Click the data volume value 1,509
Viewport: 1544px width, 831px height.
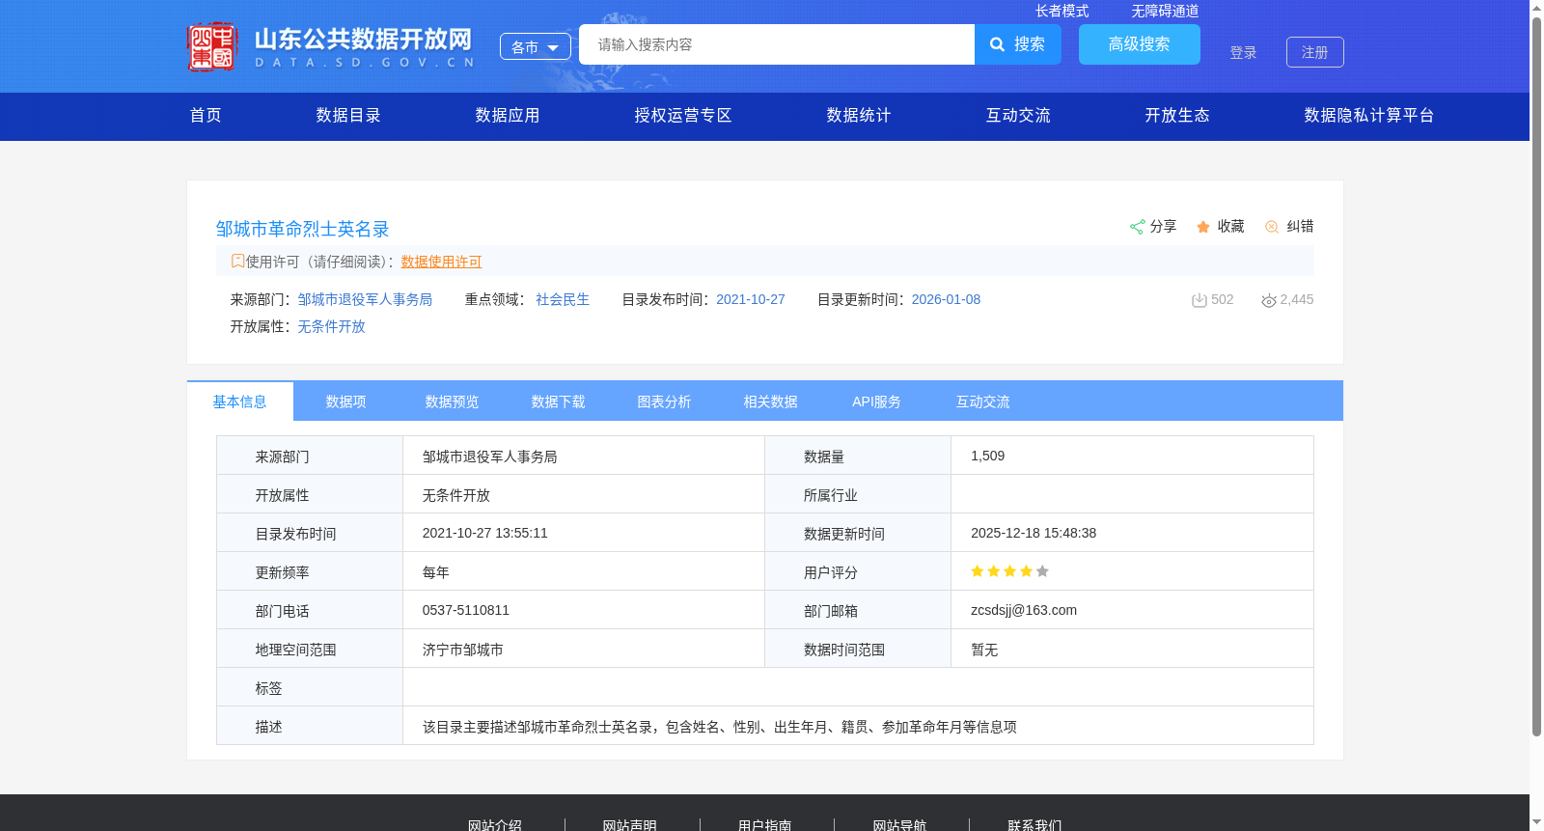coord(987,456)
